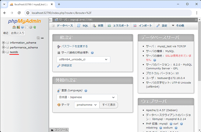Click パスワードを変更する link
This screenshot has height=132, width=201.
[x=75, y=46]
